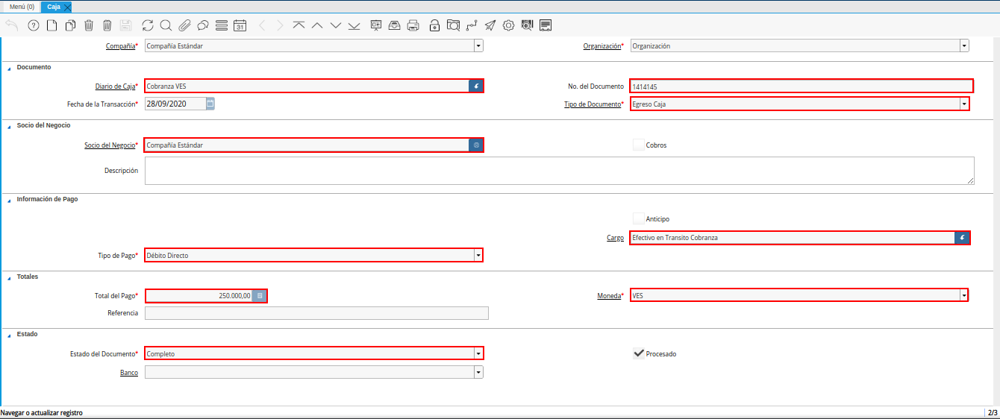Click the Print printer icon
1000x419 pixels.
413,25
